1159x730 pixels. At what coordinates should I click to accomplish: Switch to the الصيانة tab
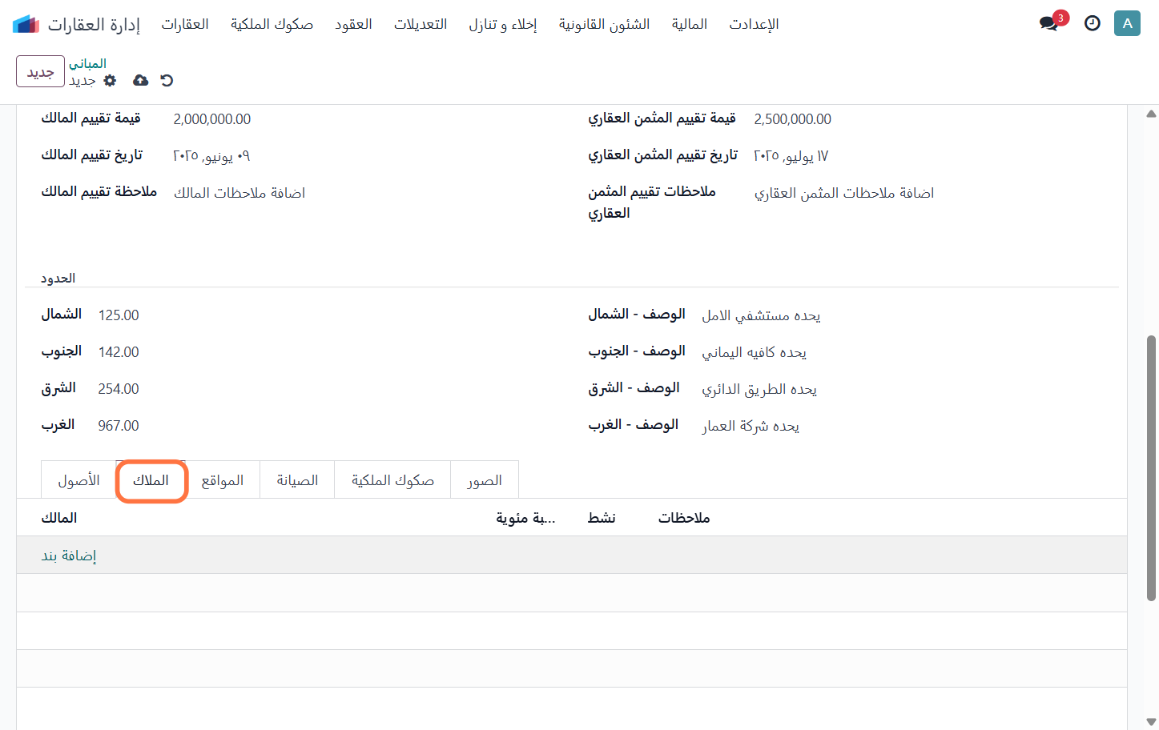[297, 480]
